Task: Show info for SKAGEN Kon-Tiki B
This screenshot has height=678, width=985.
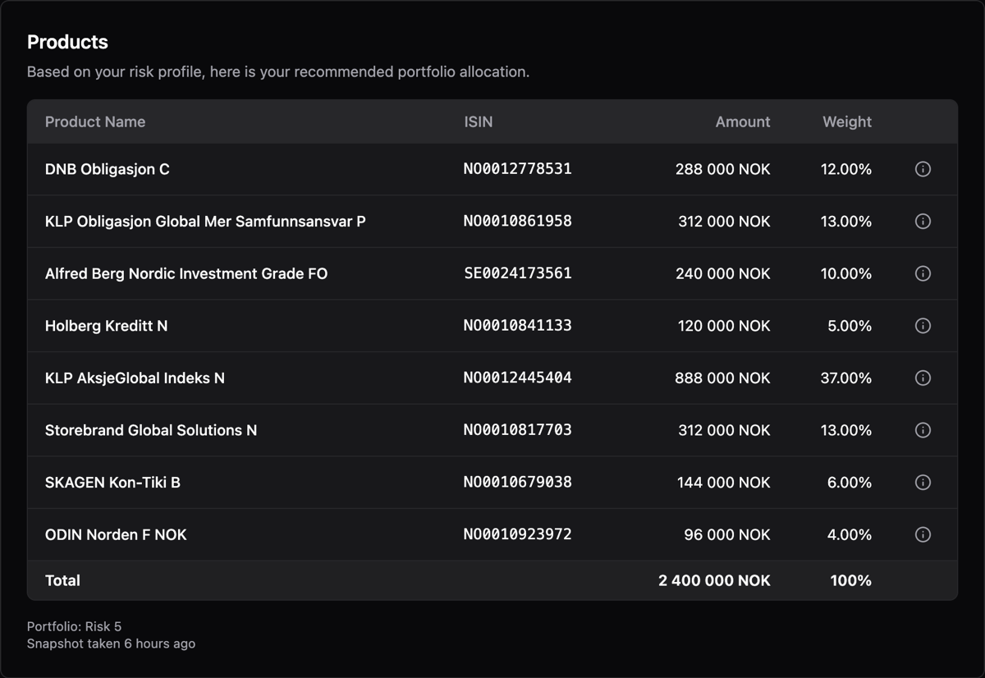Action: (x=923, y=483)
